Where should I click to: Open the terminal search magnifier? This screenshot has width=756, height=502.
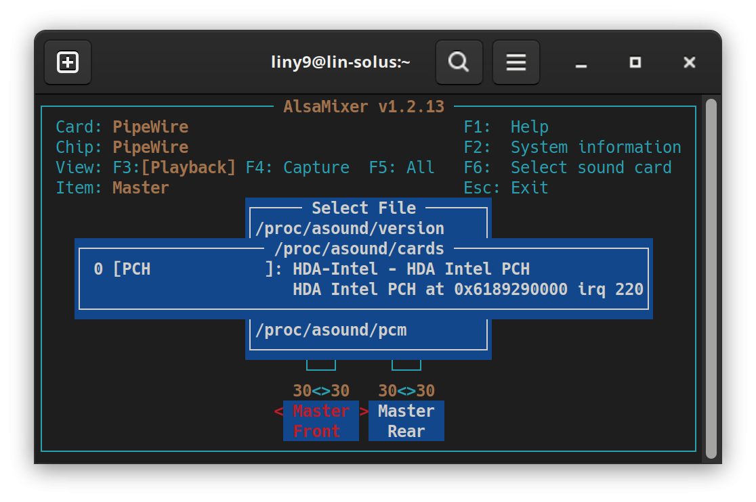[x=459, y=62]
